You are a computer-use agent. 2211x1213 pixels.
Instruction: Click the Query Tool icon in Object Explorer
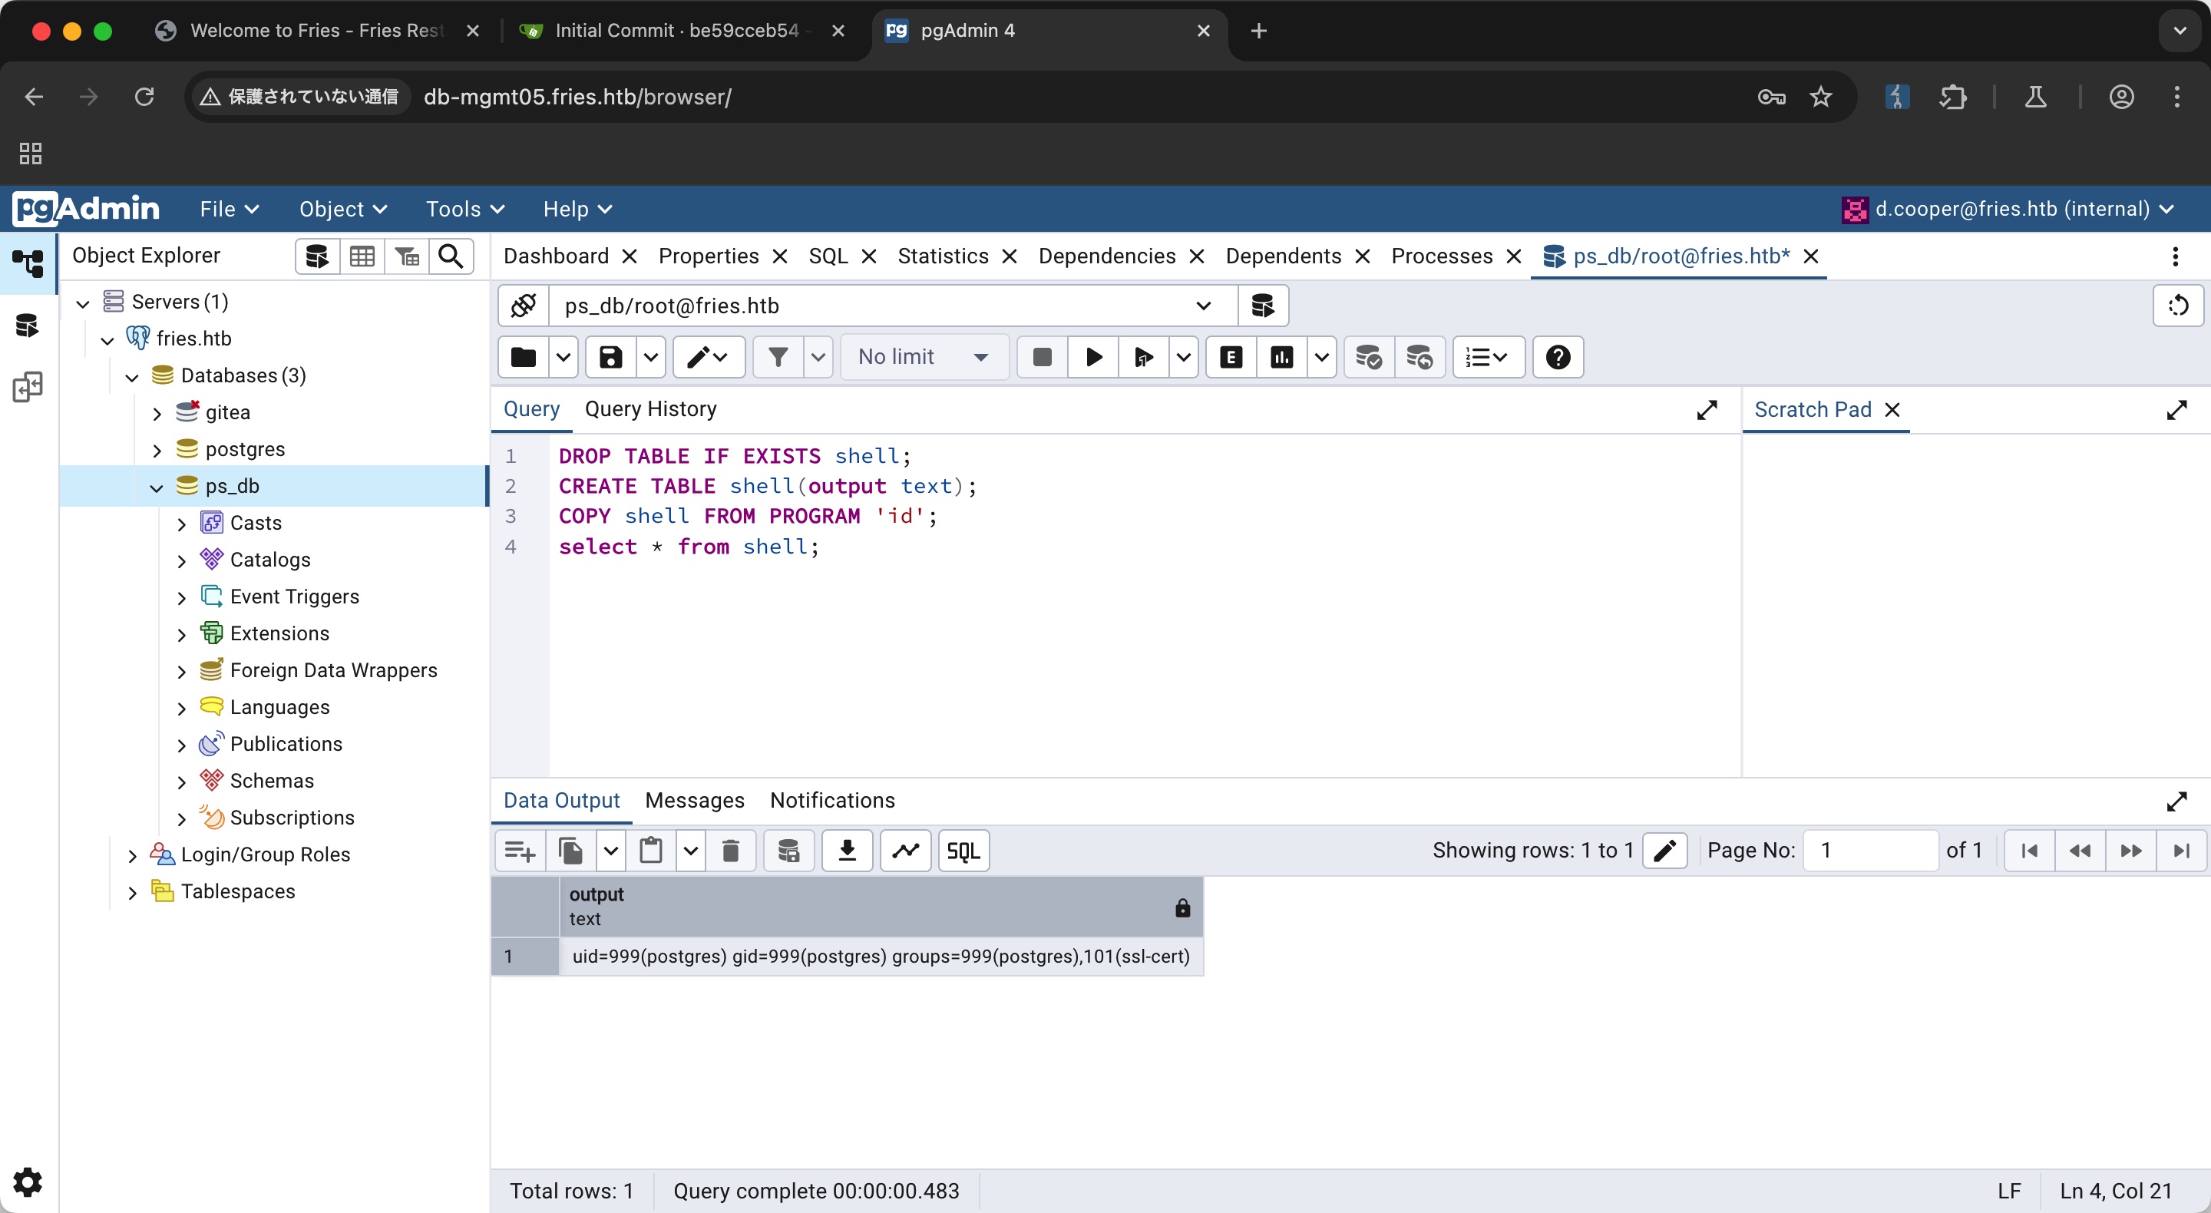(x=318, y=256)
